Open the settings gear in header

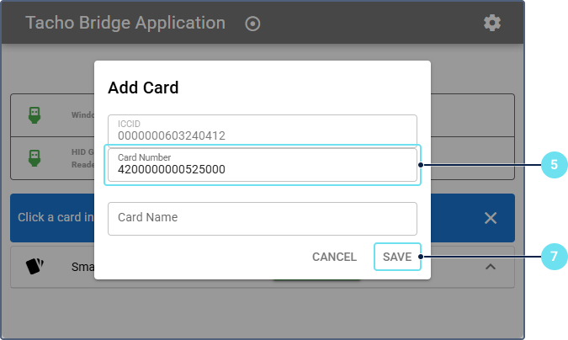492,23
